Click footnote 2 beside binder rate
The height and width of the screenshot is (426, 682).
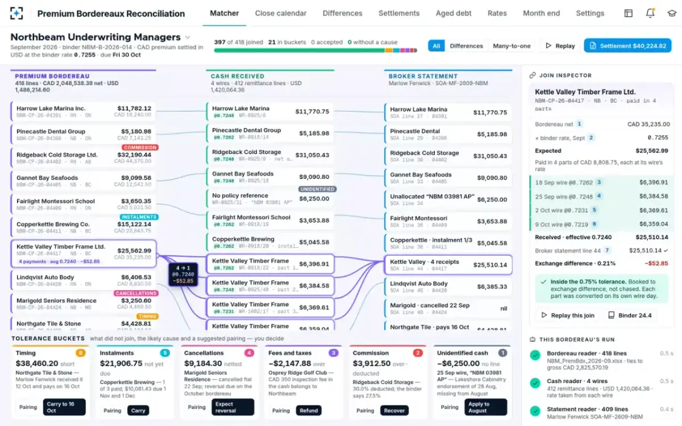coord(591,137)
